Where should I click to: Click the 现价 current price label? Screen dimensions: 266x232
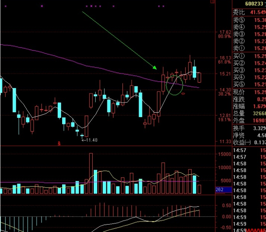(239, 92)
